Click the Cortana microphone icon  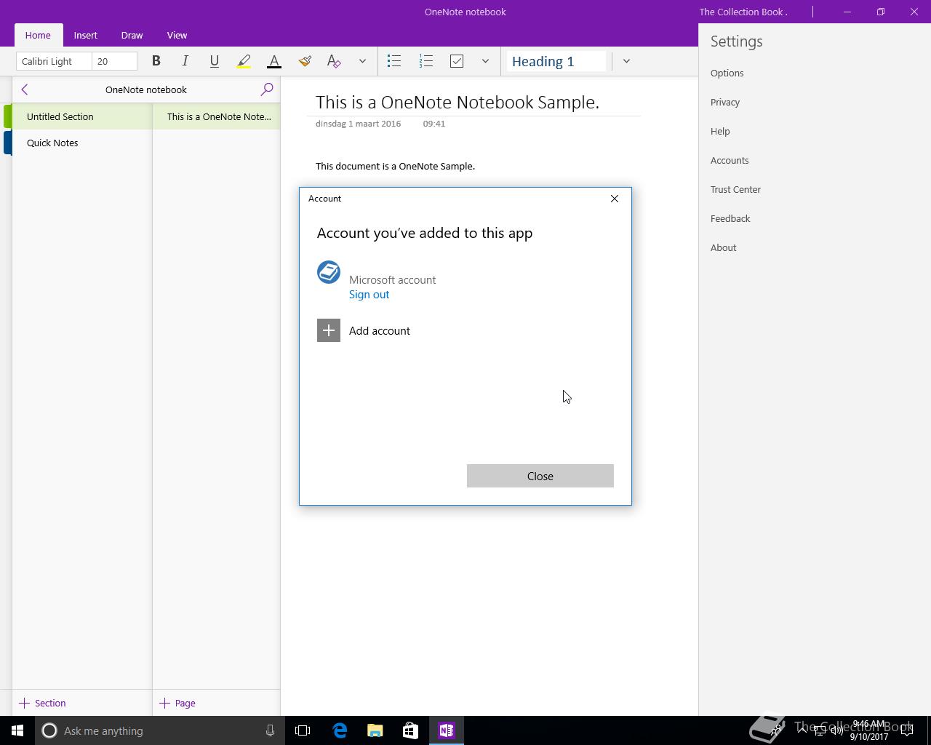(x=270, y=730)
